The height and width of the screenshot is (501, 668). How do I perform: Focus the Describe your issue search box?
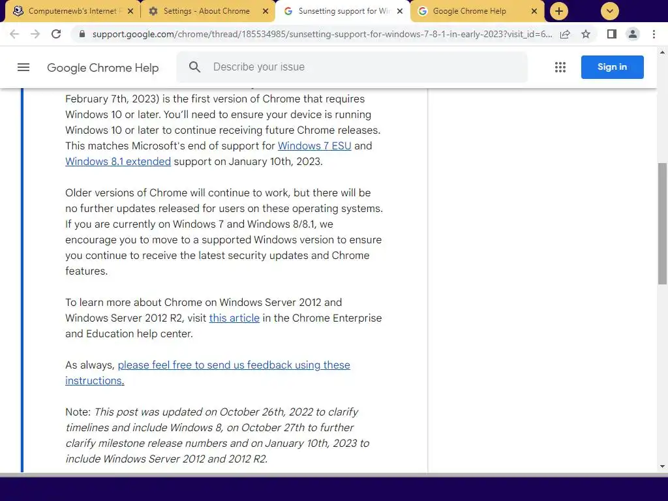(352, 67)
